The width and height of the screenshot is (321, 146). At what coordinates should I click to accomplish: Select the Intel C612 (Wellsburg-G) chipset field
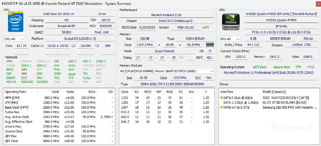175,21
